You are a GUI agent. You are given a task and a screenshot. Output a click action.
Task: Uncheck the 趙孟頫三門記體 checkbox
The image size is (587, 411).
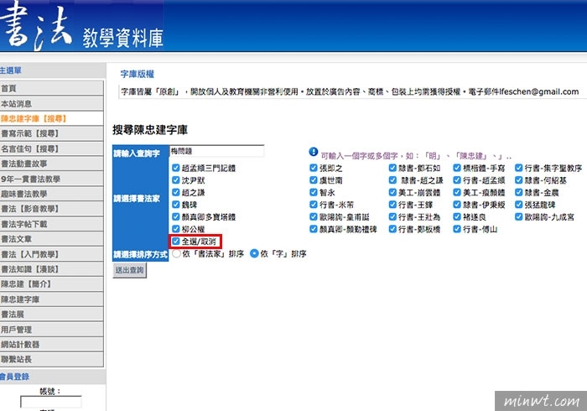click(x=175, y=168)
